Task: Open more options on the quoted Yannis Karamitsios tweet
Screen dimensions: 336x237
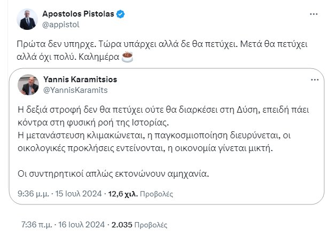Action: [314, 80]
